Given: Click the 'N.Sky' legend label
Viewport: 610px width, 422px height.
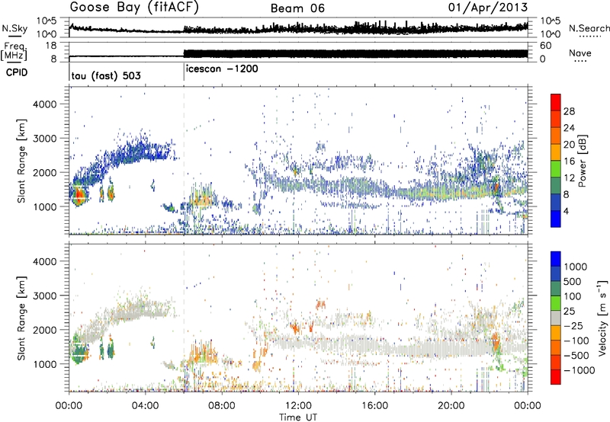Looking at the screenshot, I should 14,28.
